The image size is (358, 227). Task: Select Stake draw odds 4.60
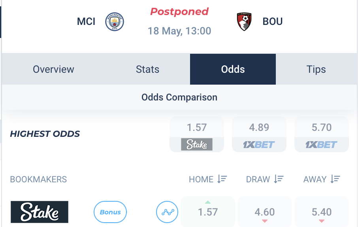click(x=265, y=212)
